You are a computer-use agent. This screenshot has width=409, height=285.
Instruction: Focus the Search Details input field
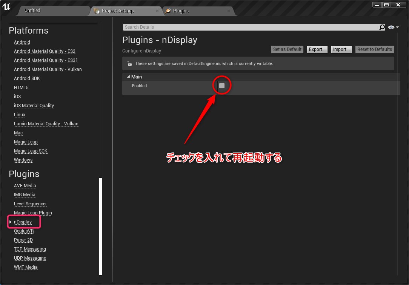[251, 27]
